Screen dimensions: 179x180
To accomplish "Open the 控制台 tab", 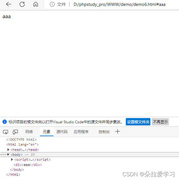I will (104, 132).
